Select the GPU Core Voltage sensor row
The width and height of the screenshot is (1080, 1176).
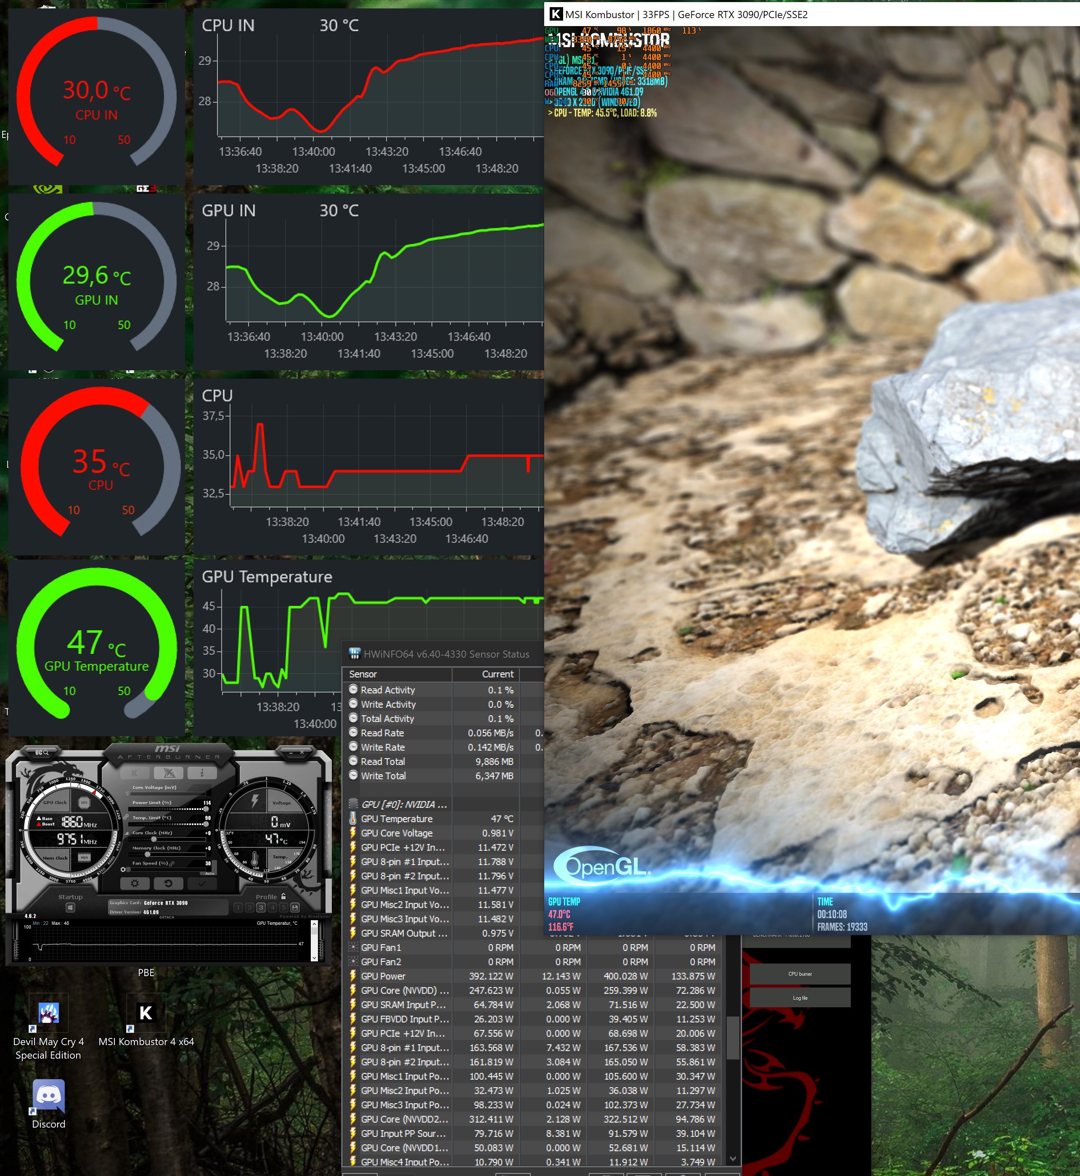coord(443,833)
